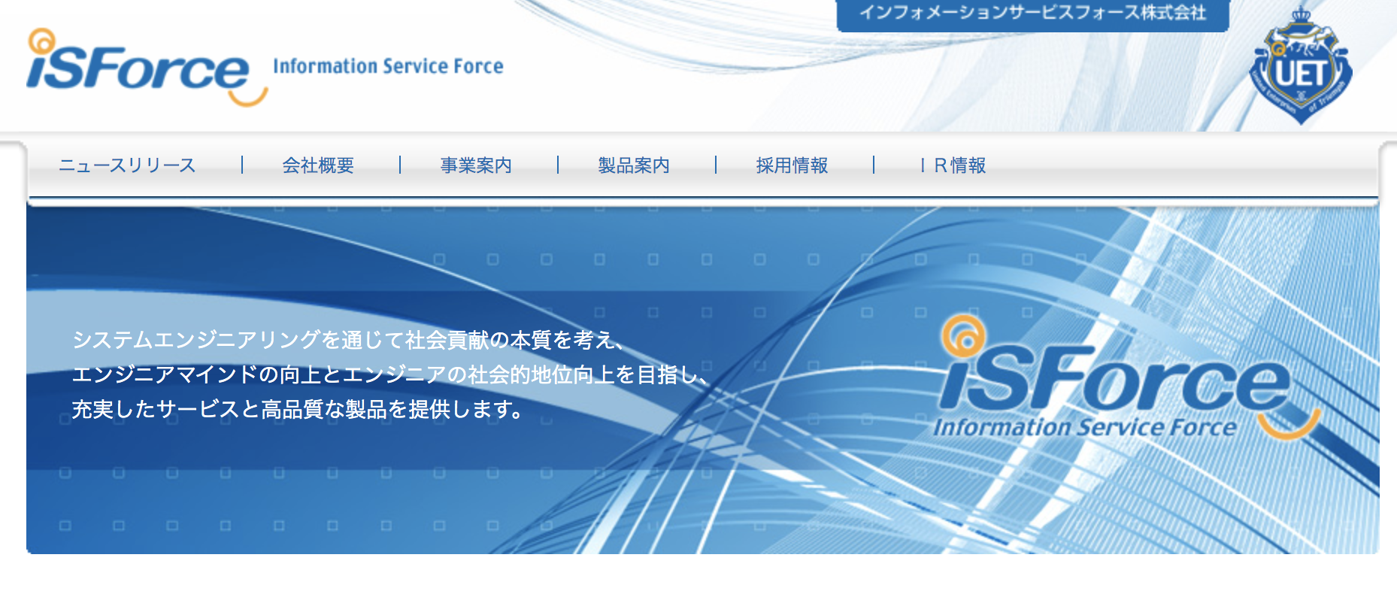Click the banner line starting エンジニアマインドの向上
1397x591 pixels.
pos(390,374)
